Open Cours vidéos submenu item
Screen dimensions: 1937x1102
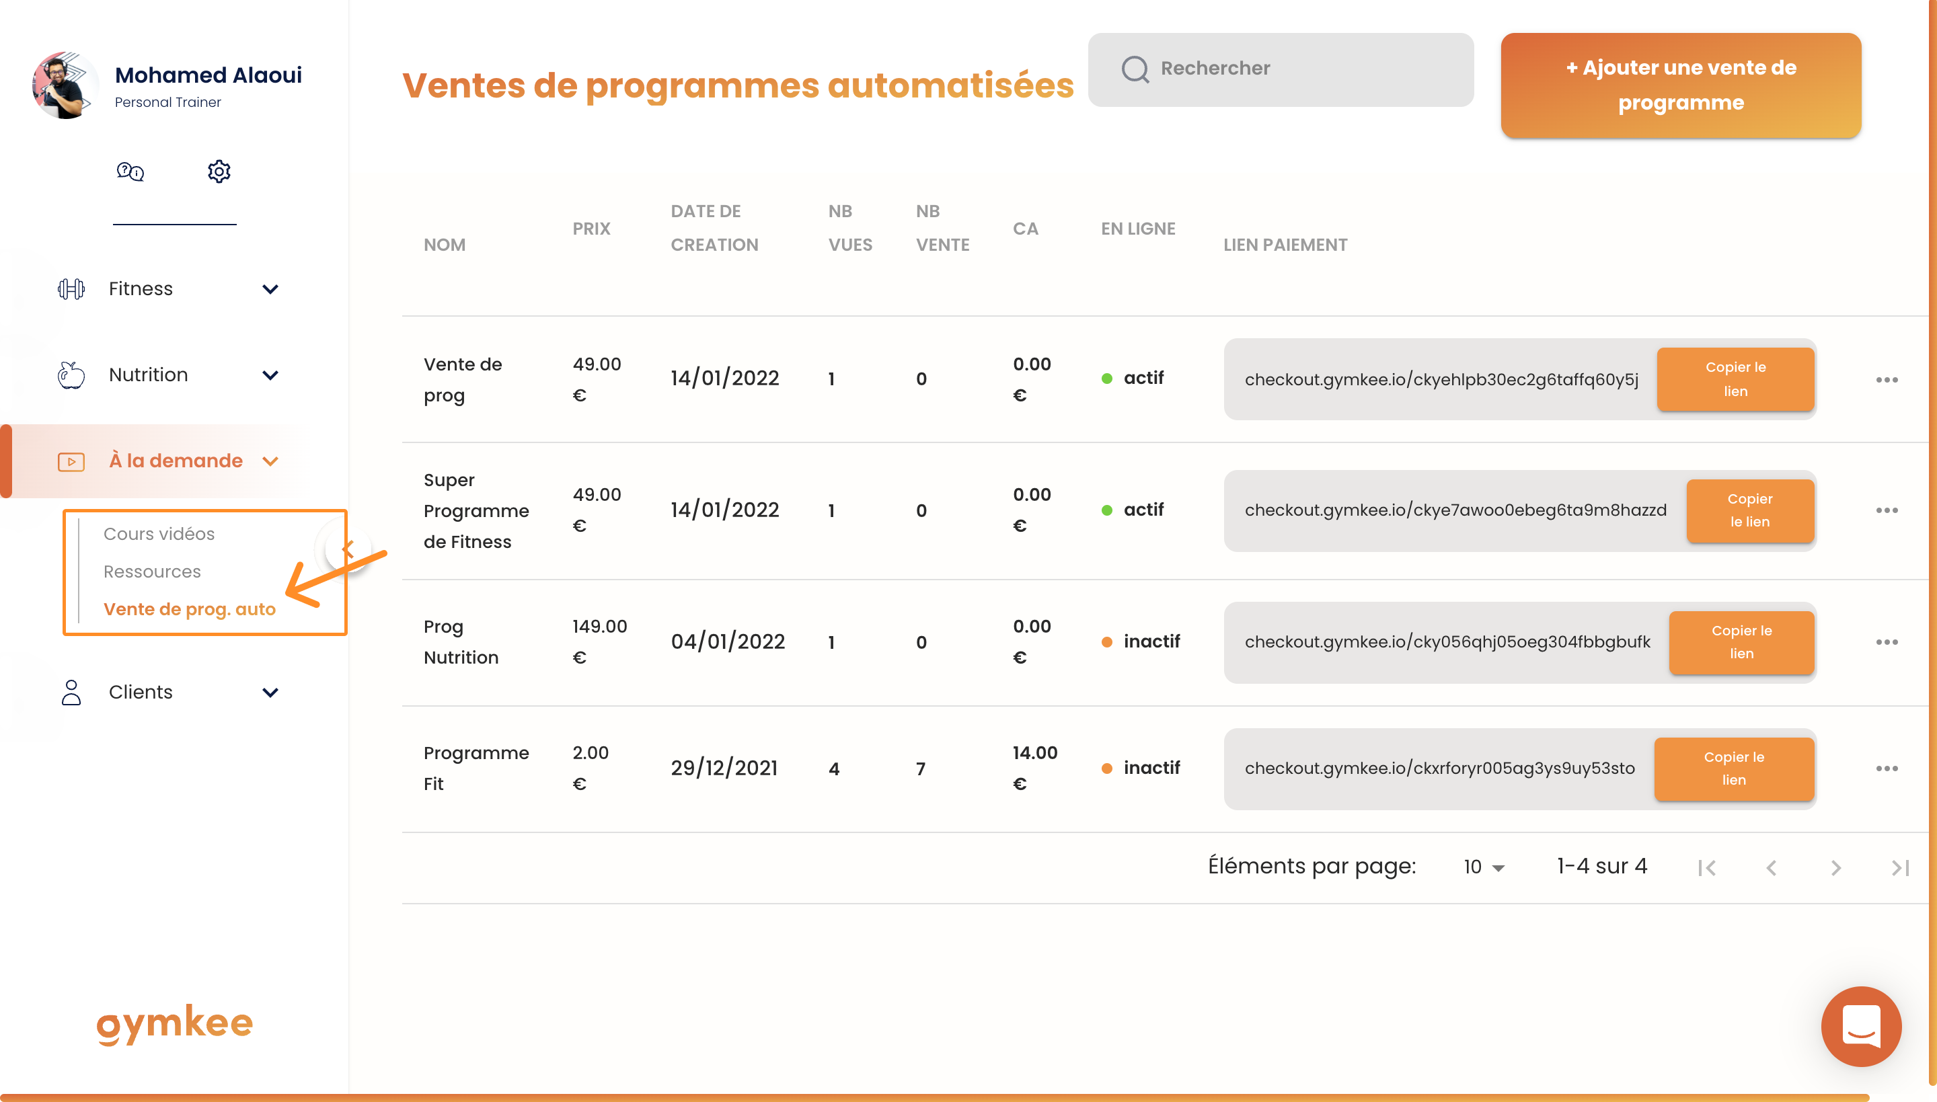coord(159,534)
